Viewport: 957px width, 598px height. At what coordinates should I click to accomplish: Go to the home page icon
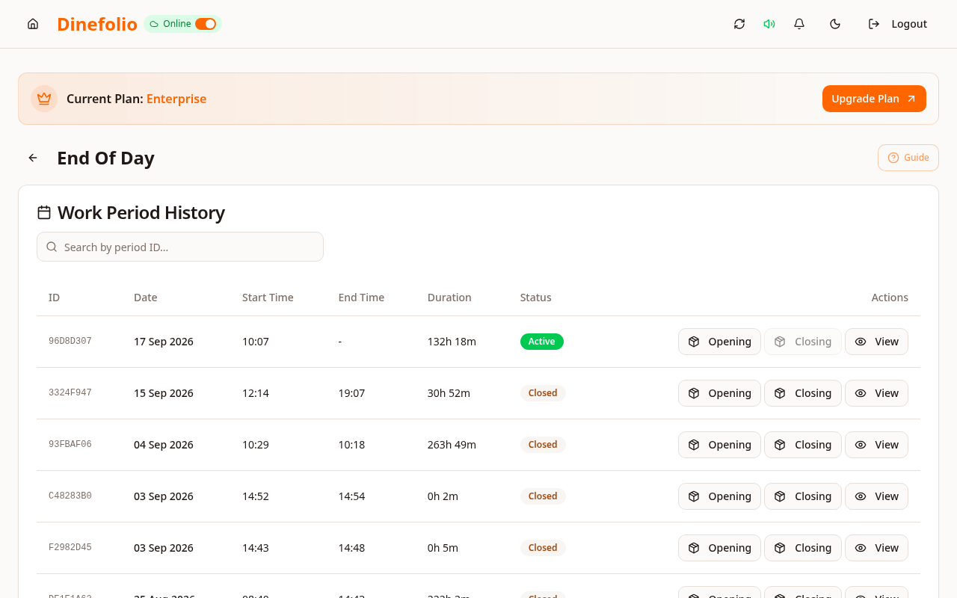33,24
